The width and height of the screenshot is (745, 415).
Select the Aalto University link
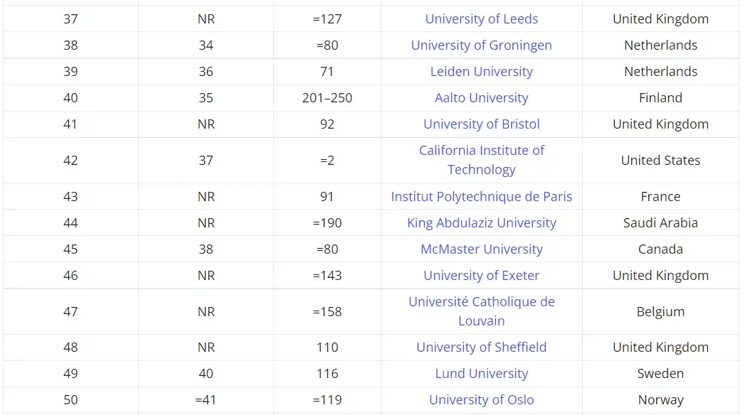(x=481, y=98)
